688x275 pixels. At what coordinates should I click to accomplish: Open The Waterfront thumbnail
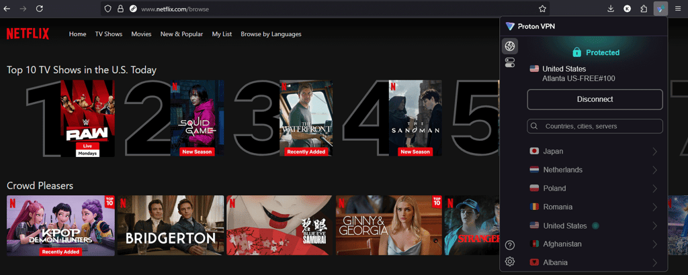(x=306, y=118)
